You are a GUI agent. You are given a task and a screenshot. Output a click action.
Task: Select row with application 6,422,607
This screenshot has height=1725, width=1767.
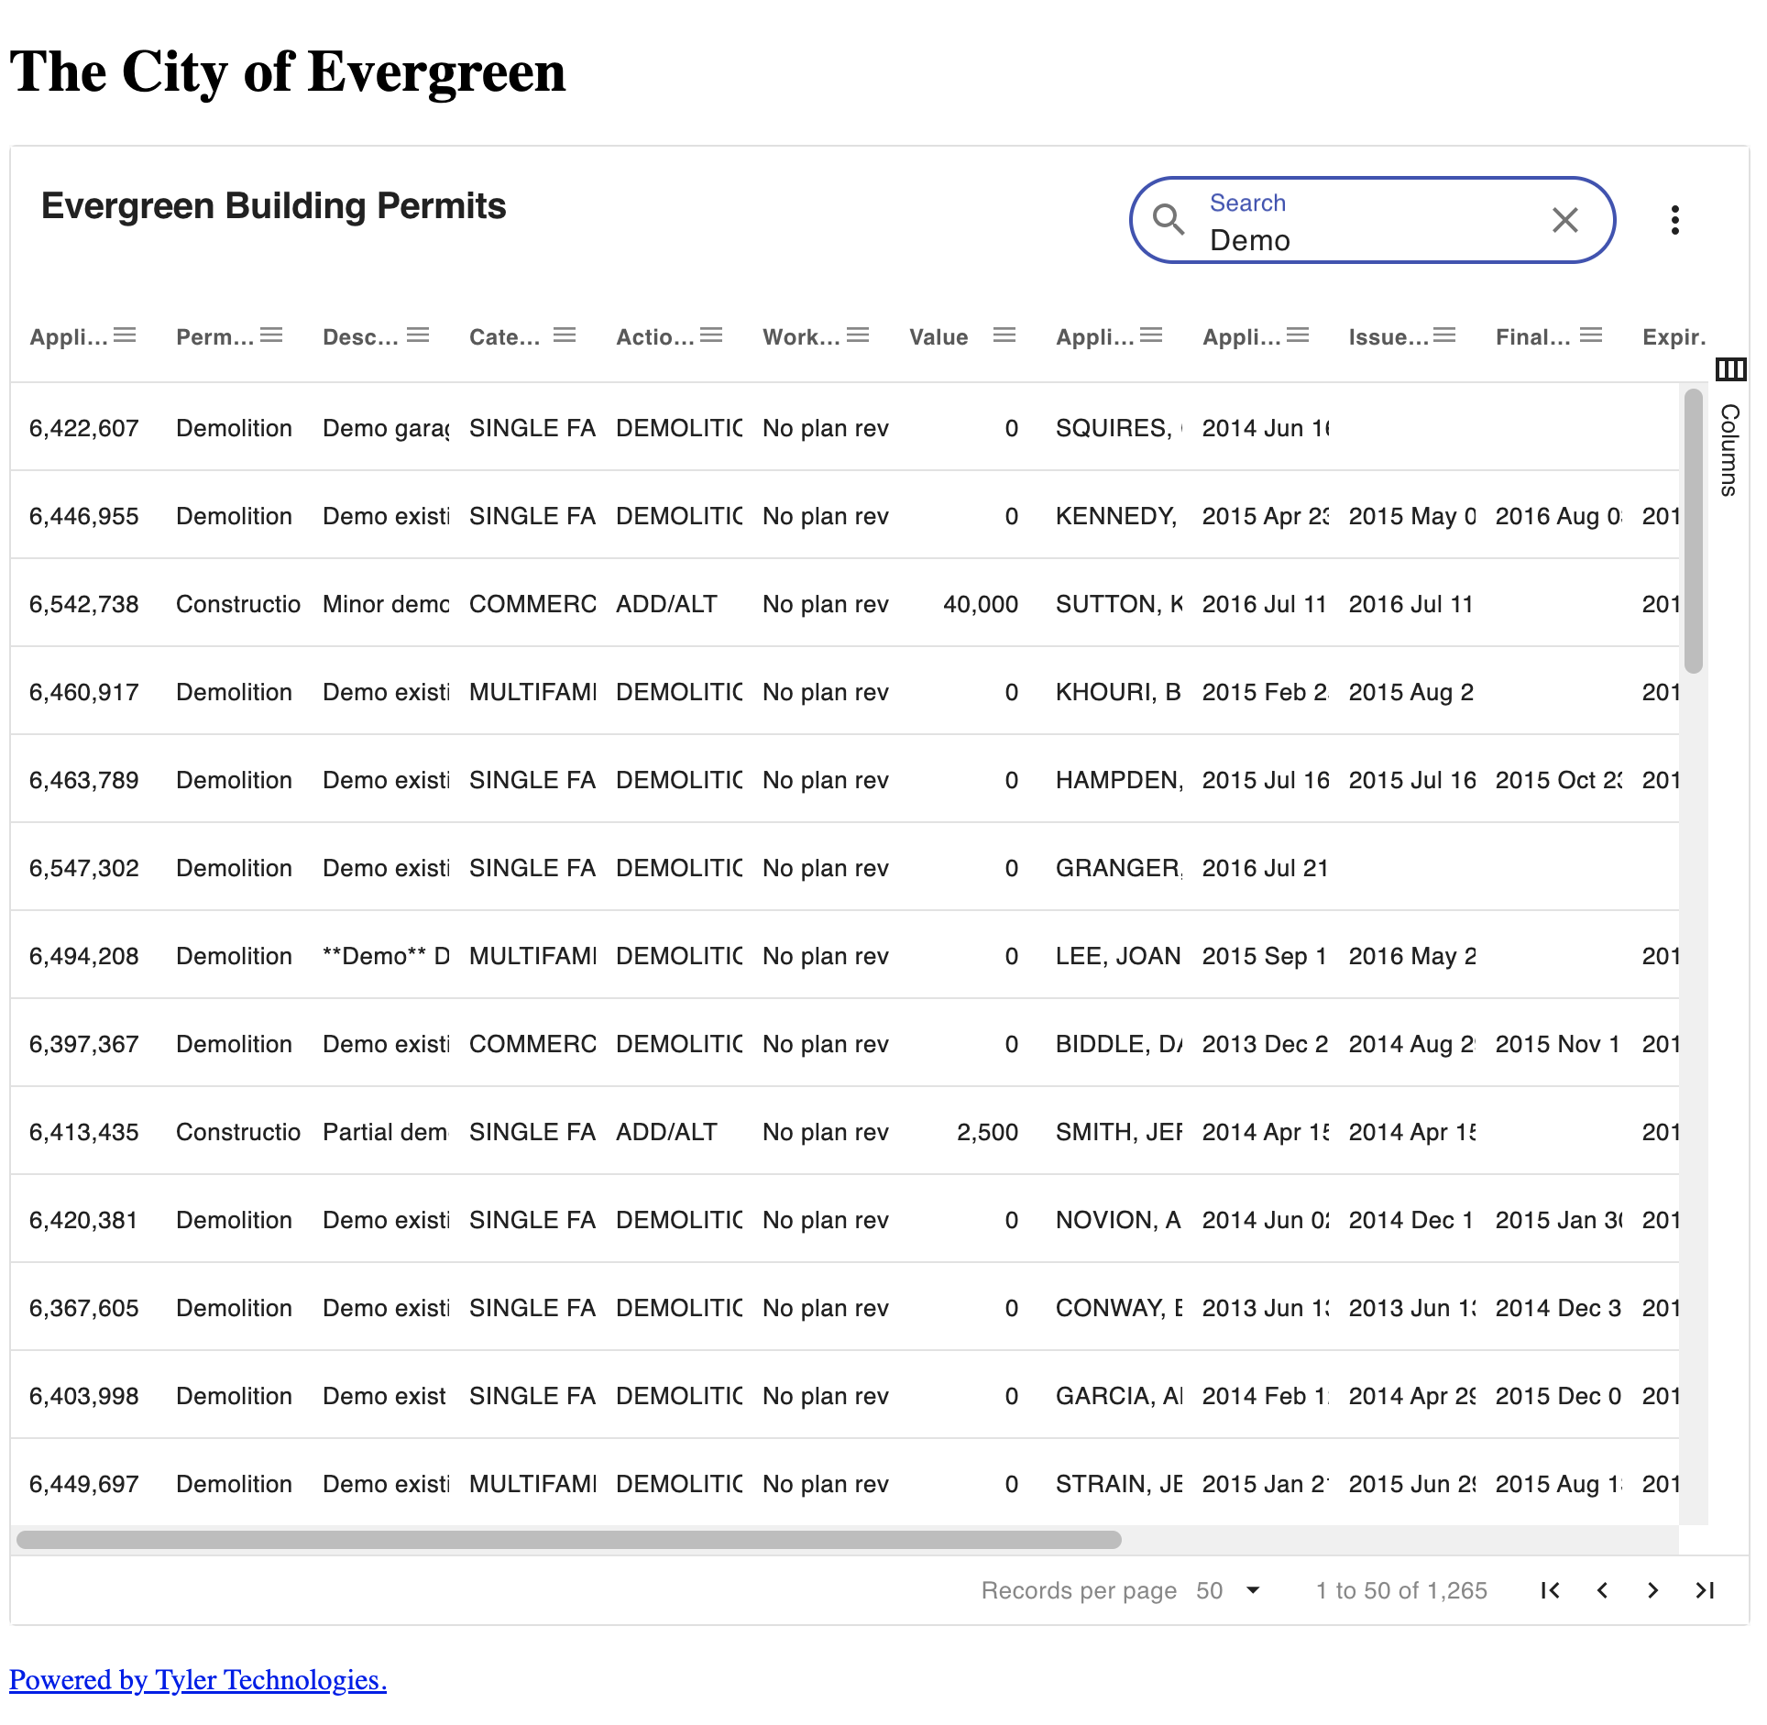(844, 427)
